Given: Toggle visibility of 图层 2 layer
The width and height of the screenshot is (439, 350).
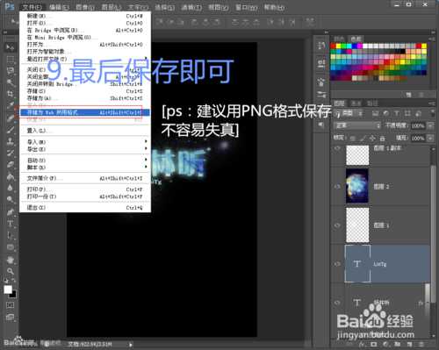Looking at the screenshot, I should (x=337, y=186).
